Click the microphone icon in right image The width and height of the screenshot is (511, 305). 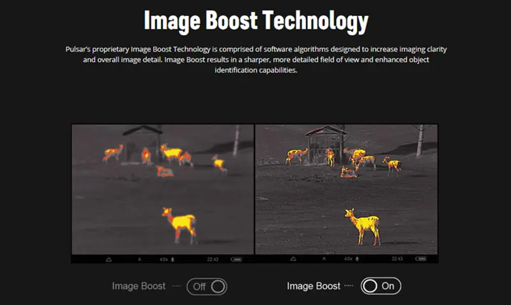(x=357, y=259)
